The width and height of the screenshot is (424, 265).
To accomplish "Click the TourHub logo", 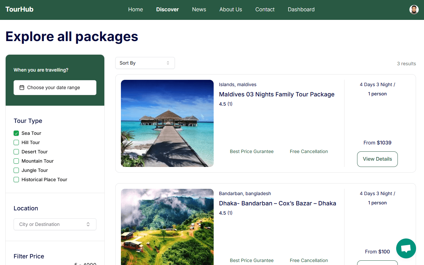I will pos(20,9).
